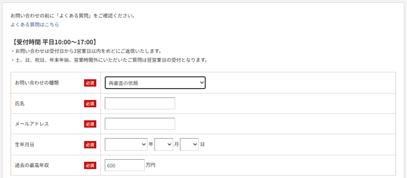This screenshot has width=407, height=178.
Task: Click the 必須 badge in the メールアドレス row
Action: pyautogui.click(x=90, y=124)
